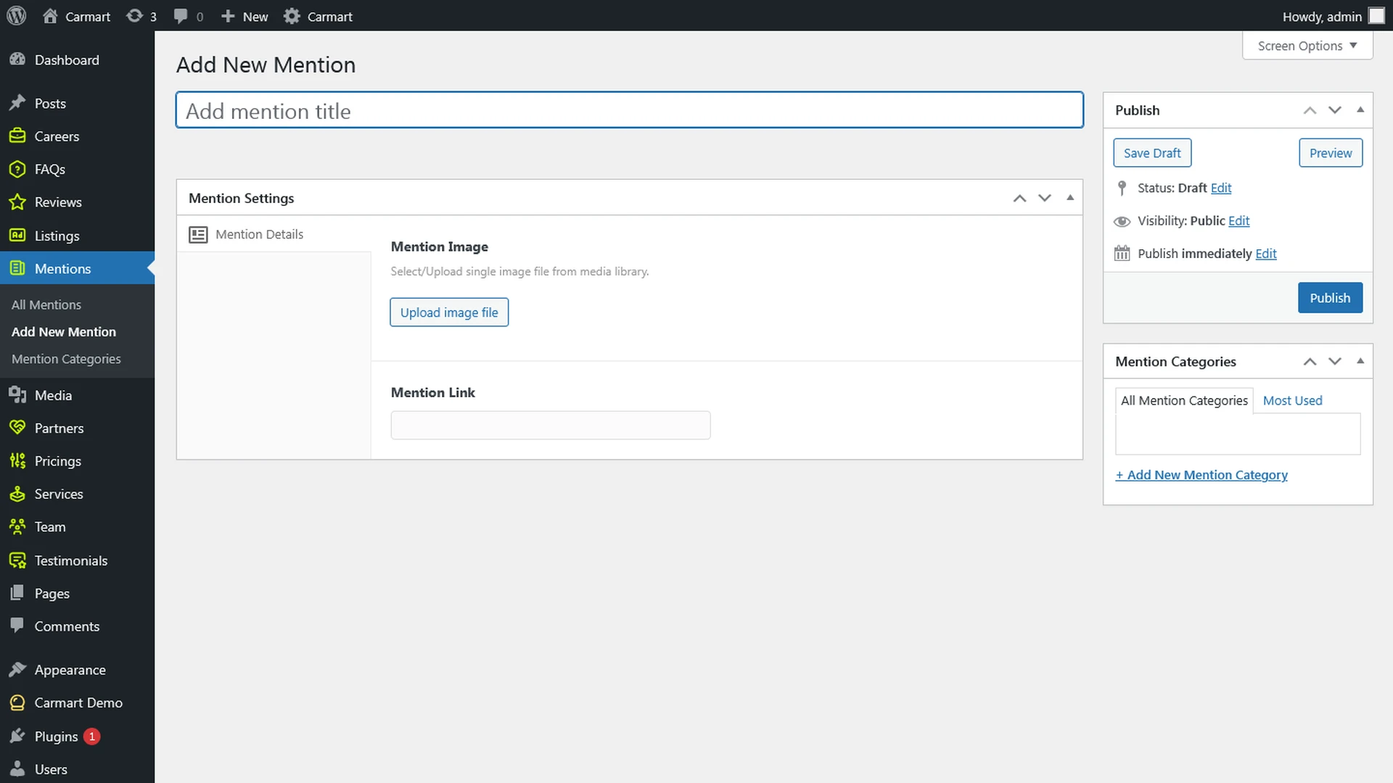Focus the Add mention title field
The width and height of the screenshot is (1393, 783).
tap(630, 110)
